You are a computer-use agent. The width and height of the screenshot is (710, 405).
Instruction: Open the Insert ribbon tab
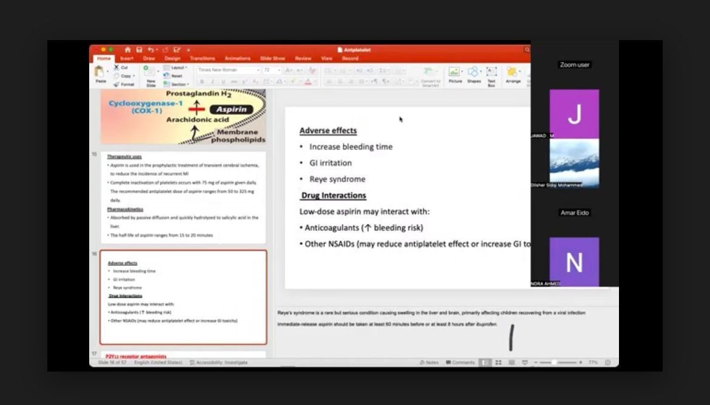(127, 59)
